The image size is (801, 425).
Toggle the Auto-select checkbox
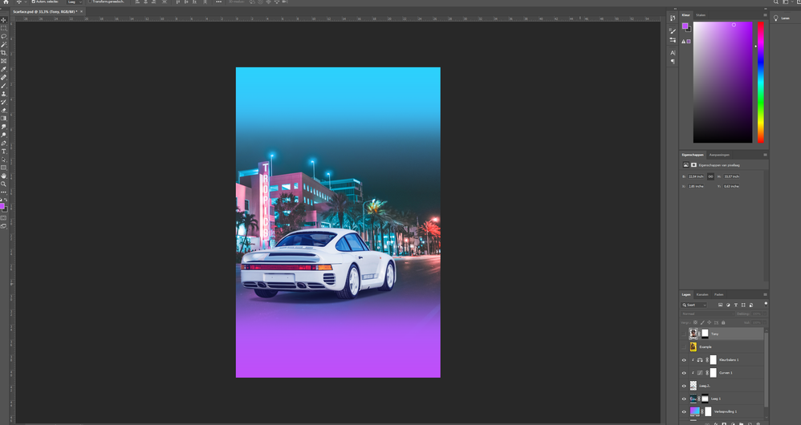click(x=34, y=2)
